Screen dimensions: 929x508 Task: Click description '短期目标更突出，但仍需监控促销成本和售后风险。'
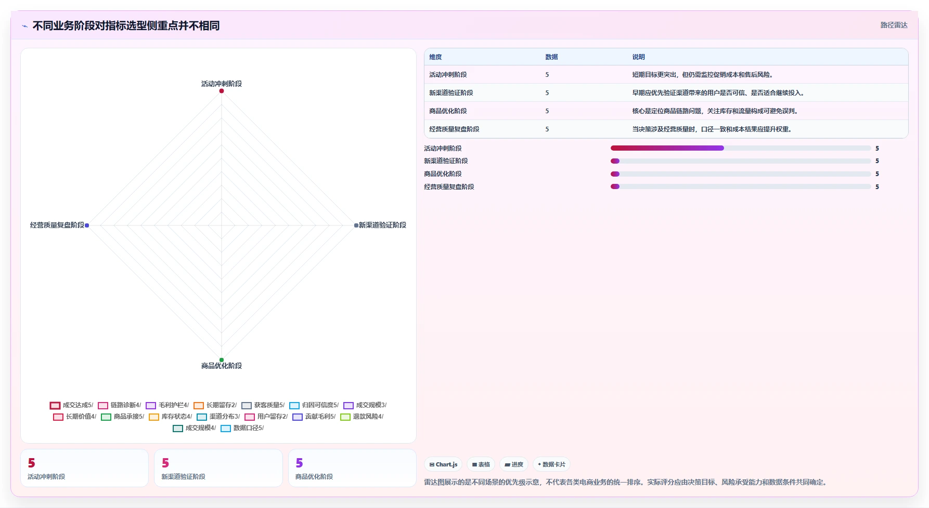(704, 75)
